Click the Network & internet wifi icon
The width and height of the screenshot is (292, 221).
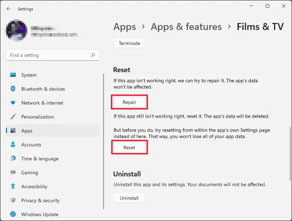tap(13, 103)
